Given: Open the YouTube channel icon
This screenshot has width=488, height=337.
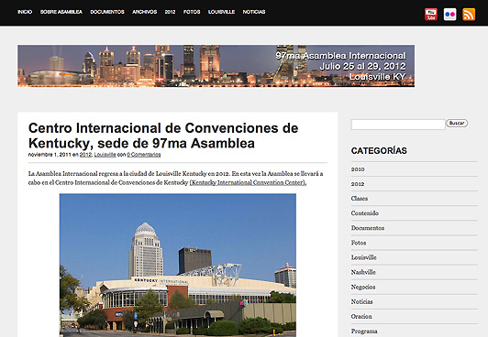Looking at the screenshot, I should [x=431, y=15].
